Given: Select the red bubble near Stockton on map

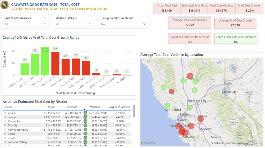Looking at the screenshot, I should coord(201,119).
